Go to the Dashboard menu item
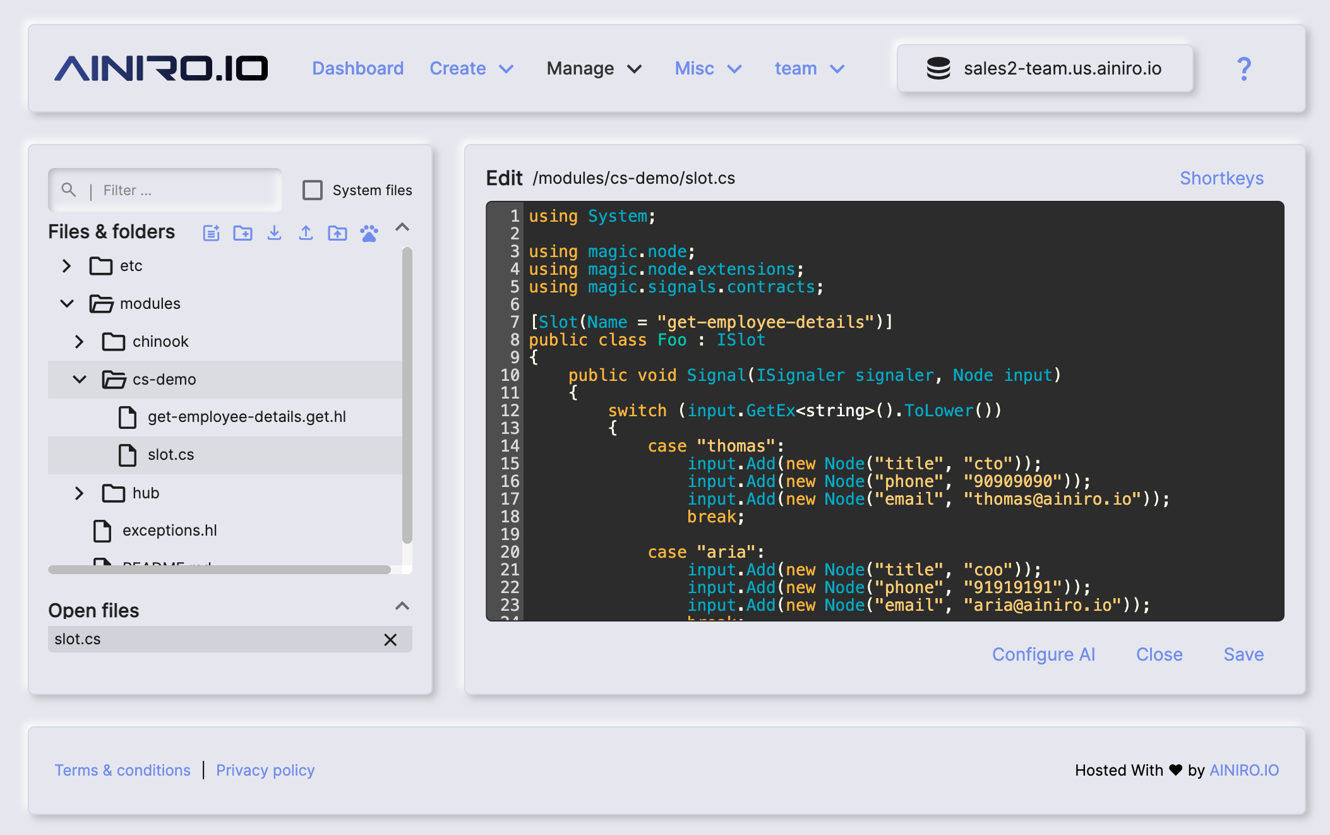Image resolution: width=1330 pixels, height=835 pixels. click(357, 68)
